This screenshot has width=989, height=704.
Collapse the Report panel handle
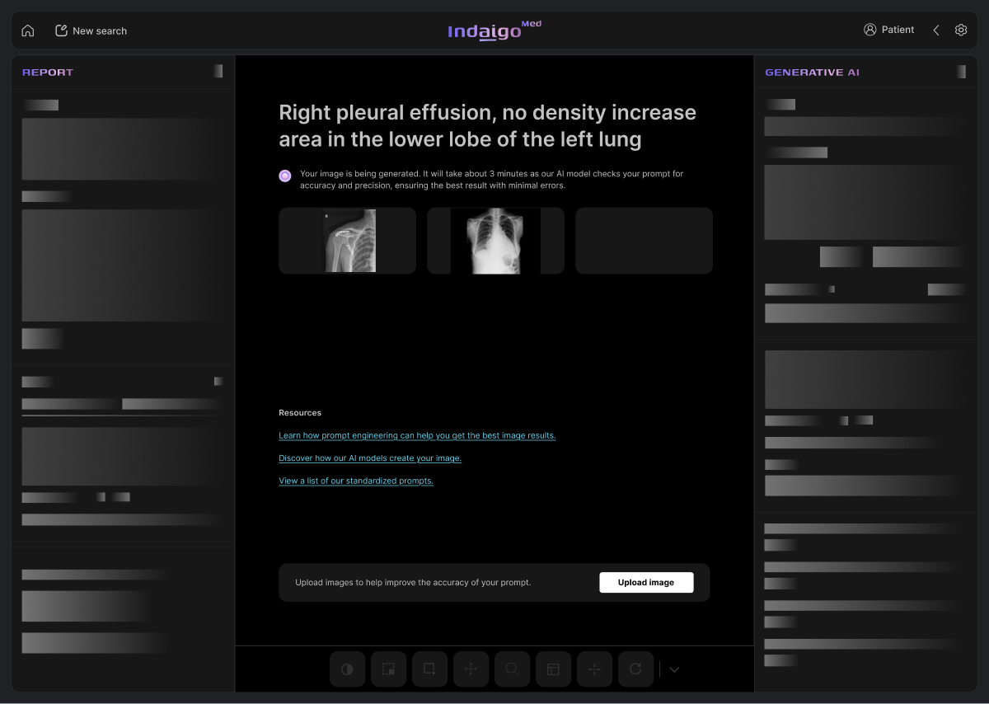pyautogui.click(x=218, y=72)
